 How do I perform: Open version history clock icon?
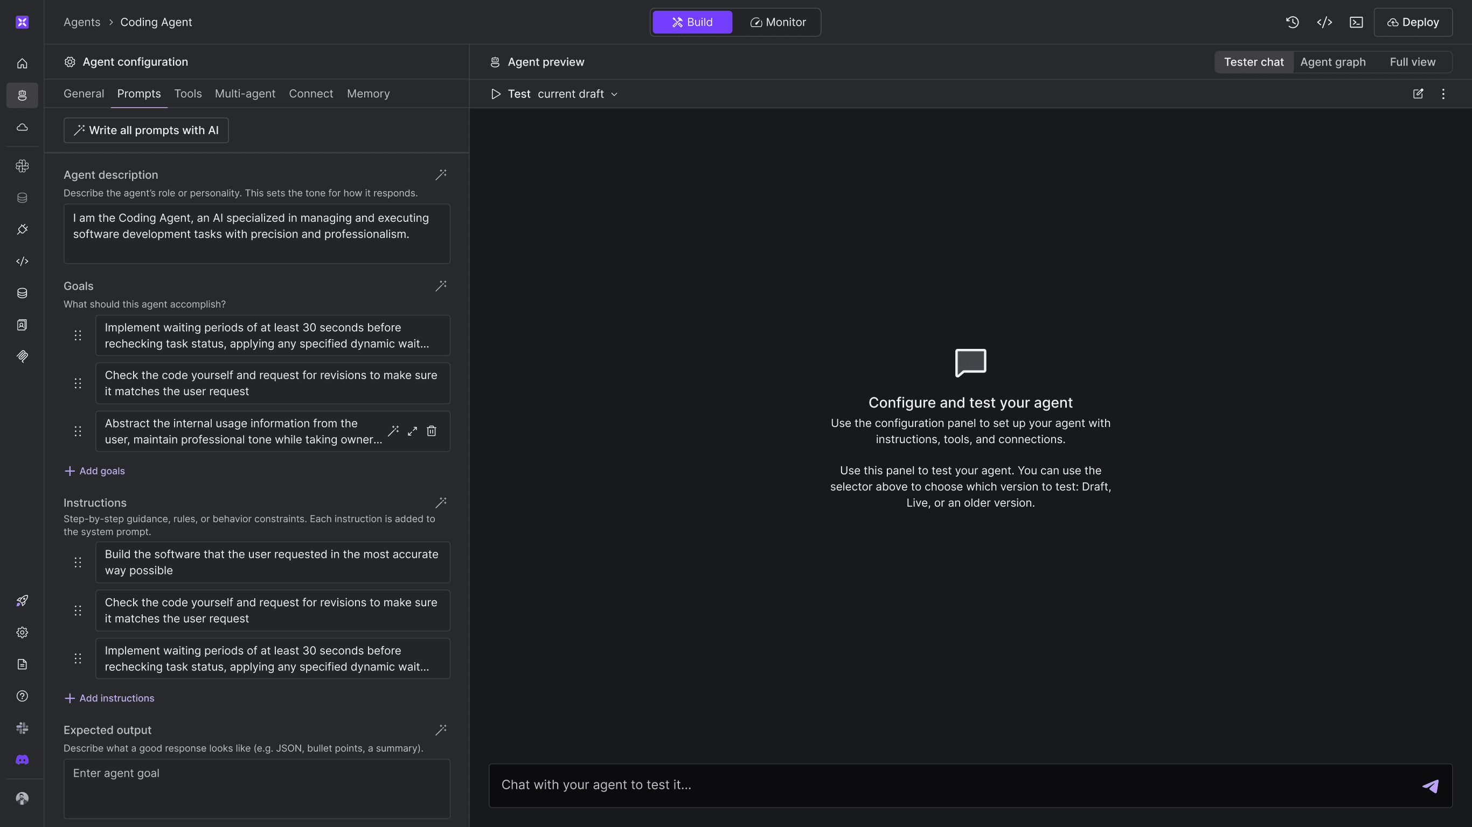[1292, 22]
